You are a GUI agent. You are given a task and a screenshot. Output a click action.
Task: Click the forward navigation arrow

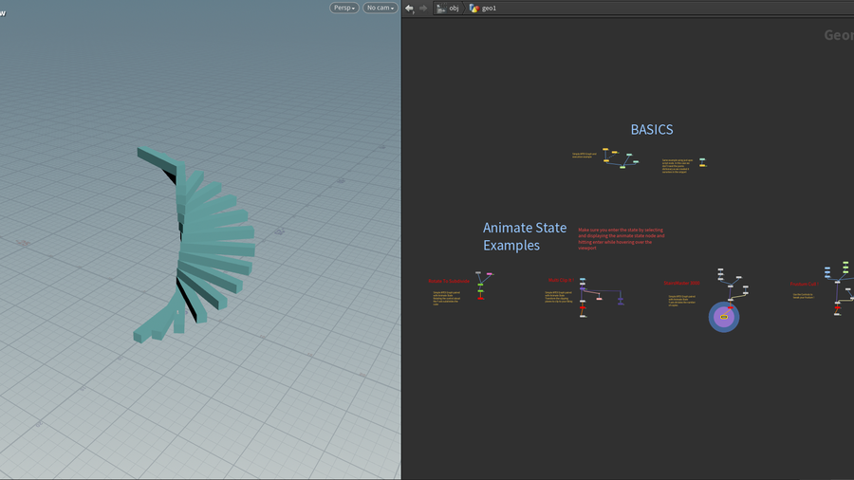pos(423,8)
